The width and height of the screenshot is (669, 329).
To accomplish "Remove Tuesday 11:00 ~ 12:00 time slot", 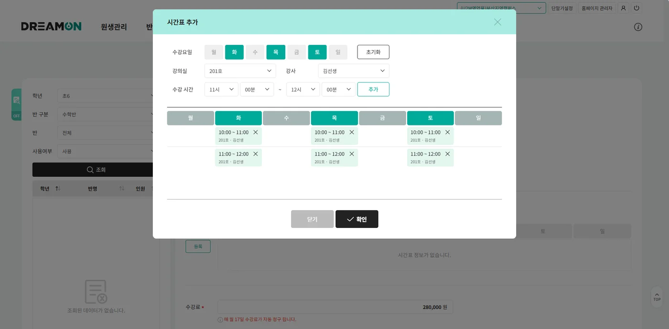I will pos(256,154).
